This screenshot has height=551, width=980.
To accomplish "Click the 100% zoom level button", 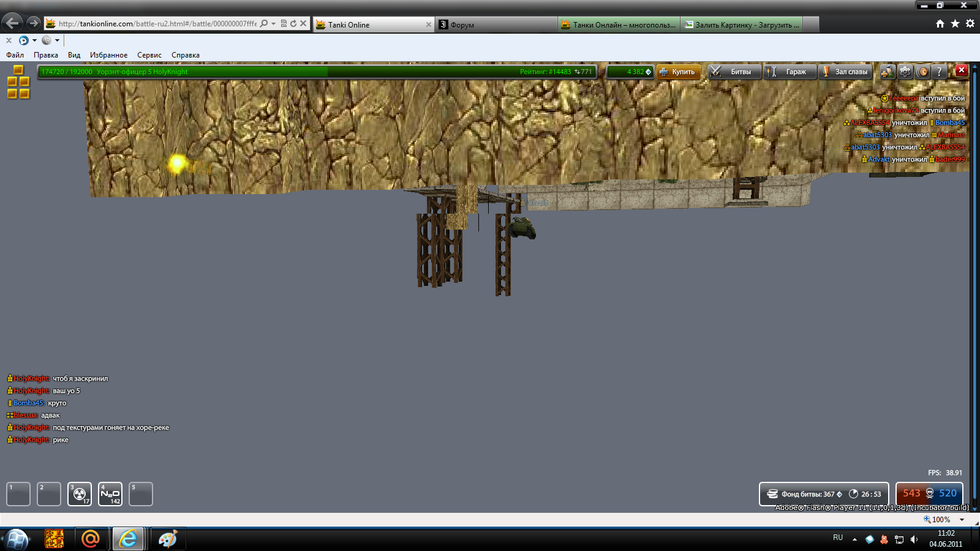I will click(x=937, y=520).
